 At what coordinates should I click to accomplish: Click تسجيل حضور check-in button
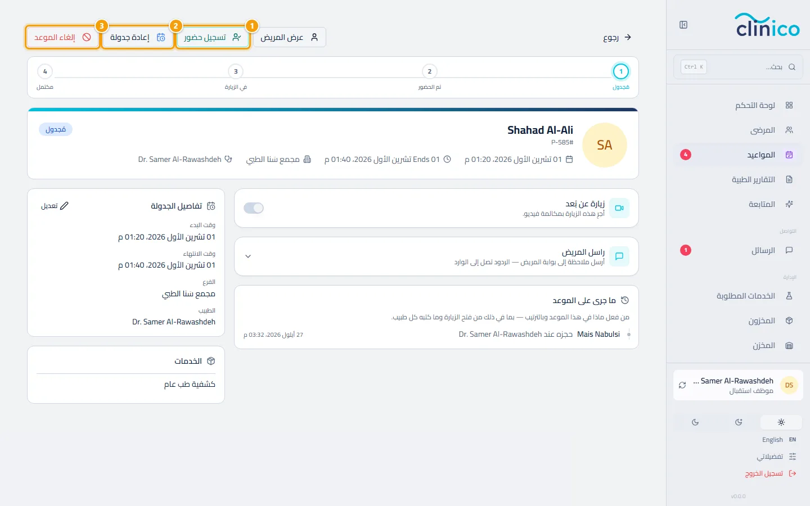[213, 37]
